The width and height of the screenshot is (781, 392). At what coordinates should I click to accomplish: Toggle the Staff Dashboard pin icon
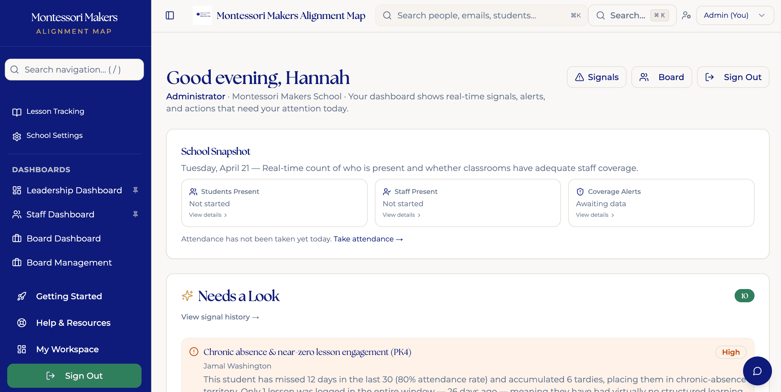(x=135, y=214)
